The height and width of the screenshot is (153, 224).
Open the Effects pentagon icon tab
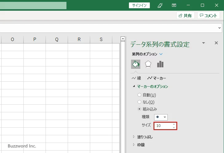click(148, 64)
